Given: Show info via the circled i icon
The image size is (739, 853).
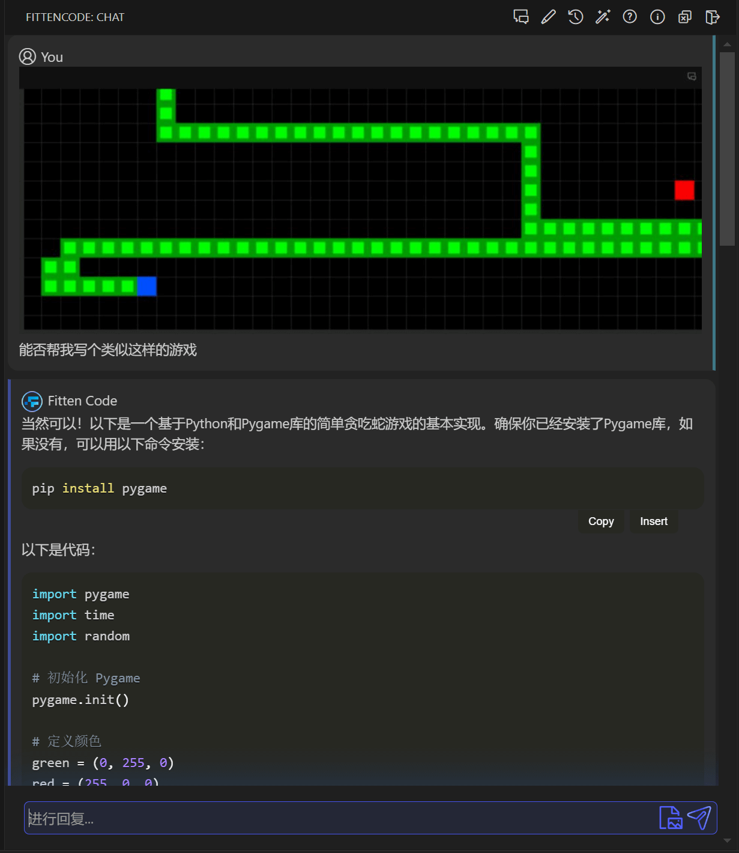Looking at the screenshot, I should 657,17.
